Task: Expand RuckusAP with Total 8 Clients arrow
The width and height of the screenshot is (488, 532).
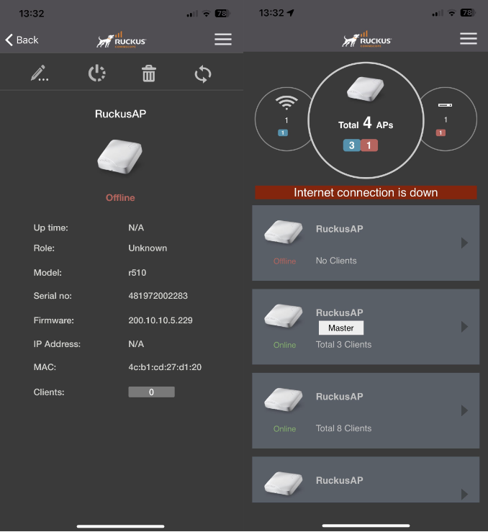Action: [x=464, y=410]
